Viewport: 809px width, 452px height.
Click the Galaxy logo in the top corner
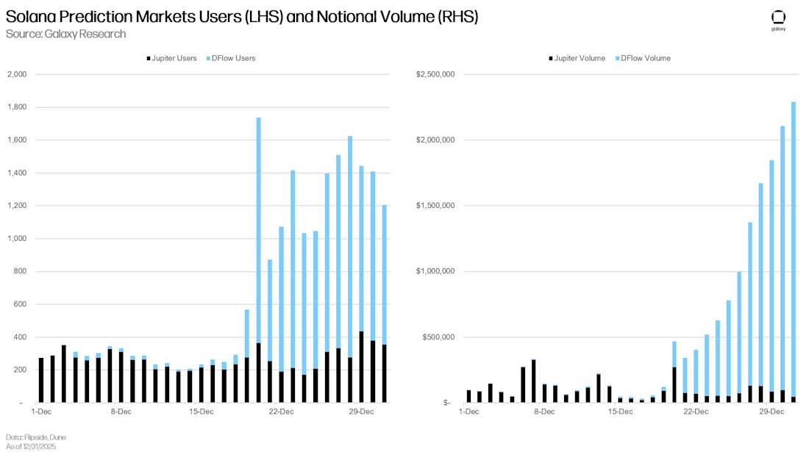(x=778, y=19)
